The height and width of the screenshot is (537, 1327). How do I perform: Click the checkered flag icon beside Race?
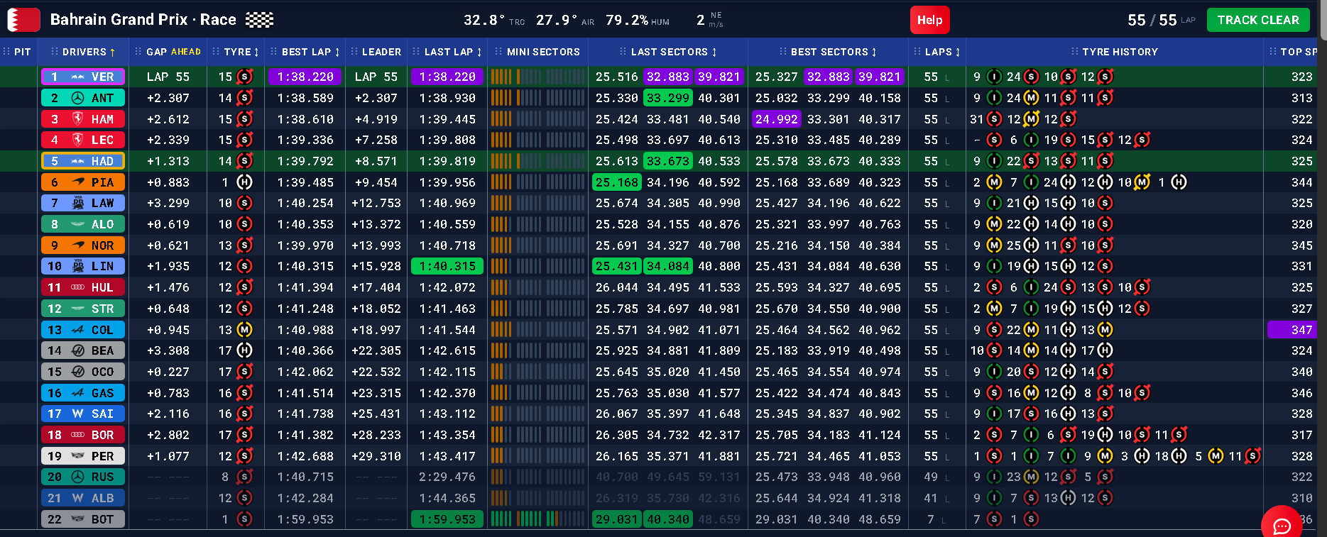(259, 20)
